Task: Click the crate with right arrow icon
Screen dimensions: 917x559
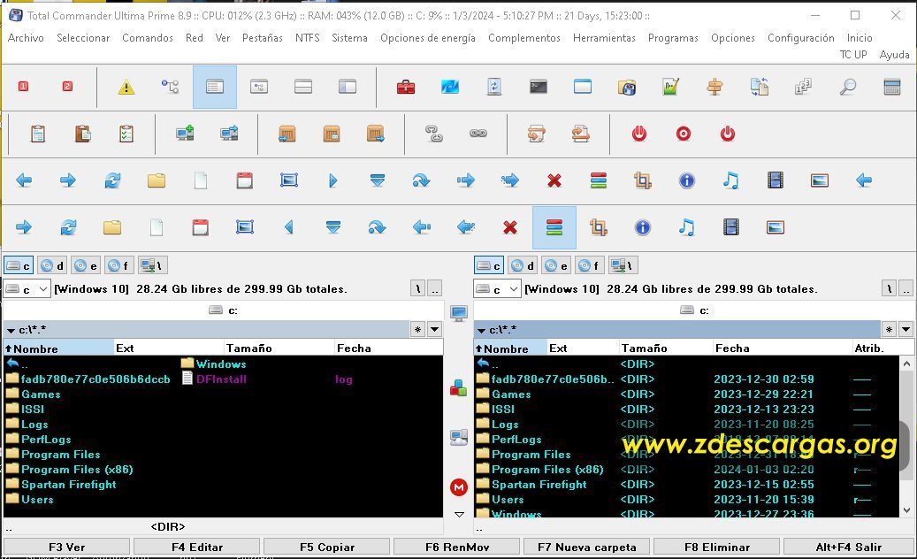Action: [375, 134]
